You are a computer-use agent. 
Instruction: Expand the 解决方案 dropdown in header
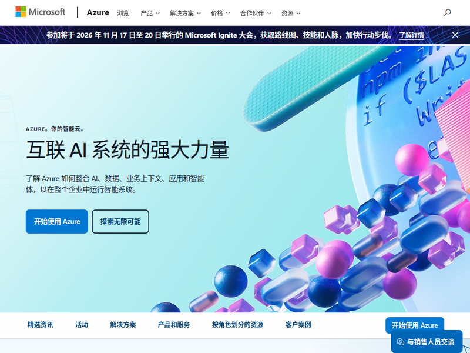pyautogui.click(x=185, y=13)
